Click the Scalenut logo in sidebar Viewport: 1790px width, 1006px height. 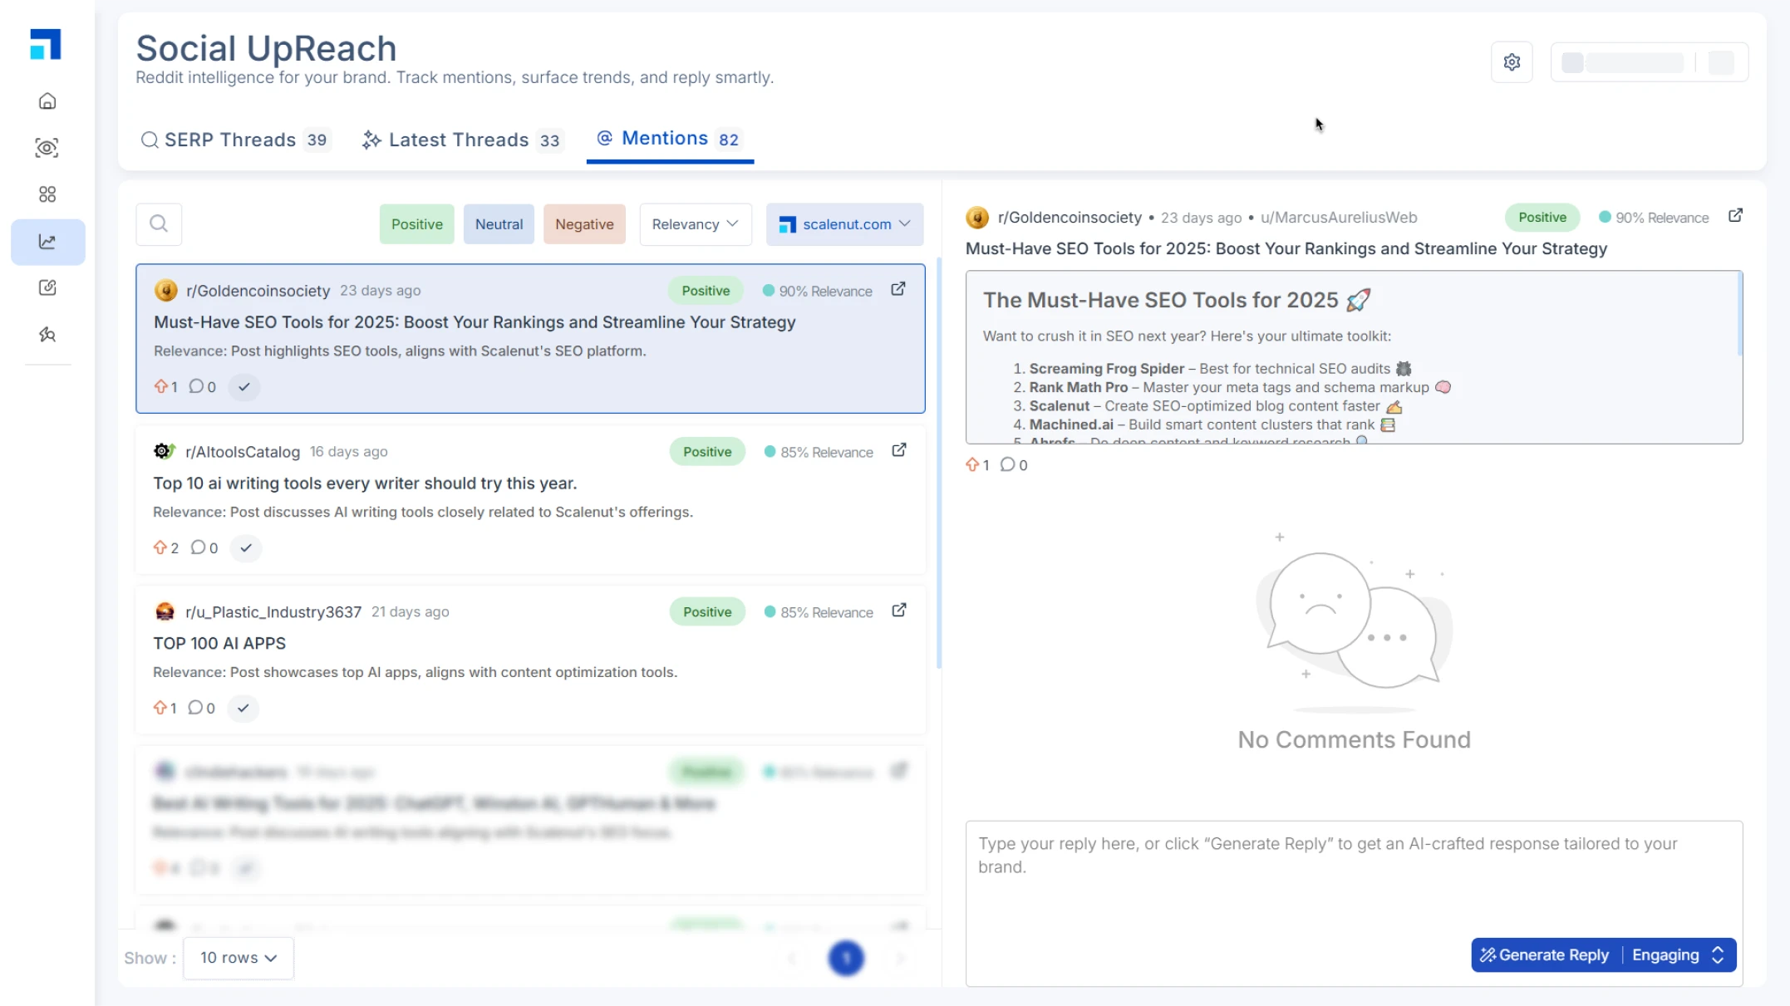click(46, 45)
